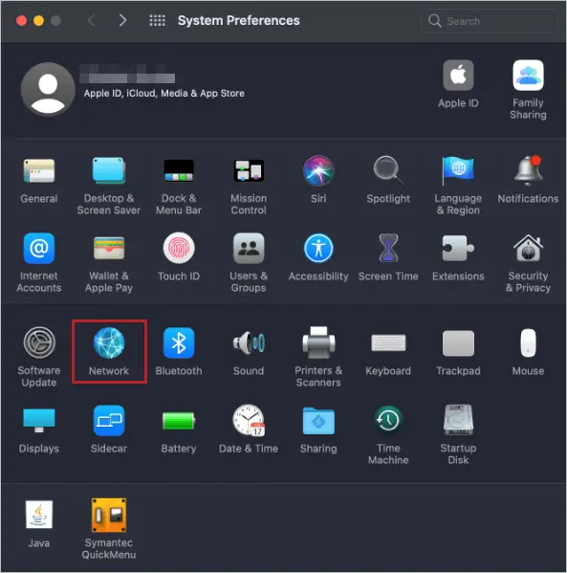Click the user profile avatar
The height and width of the screenshot is (573, 567).
48,89
